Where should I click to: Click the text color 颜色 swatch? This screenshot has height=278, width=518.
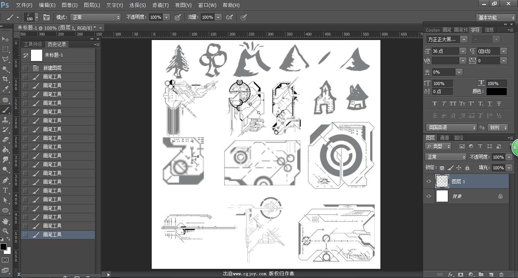tap(496, 92)
